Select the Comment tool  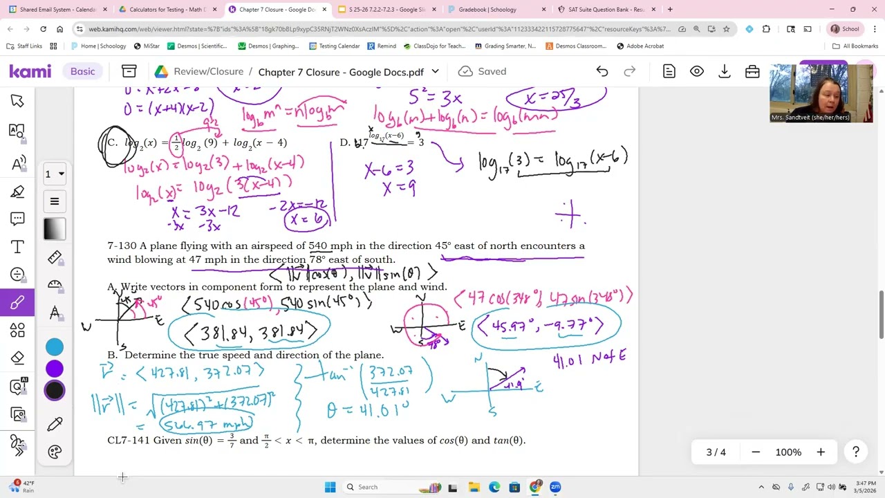[17, 219]
